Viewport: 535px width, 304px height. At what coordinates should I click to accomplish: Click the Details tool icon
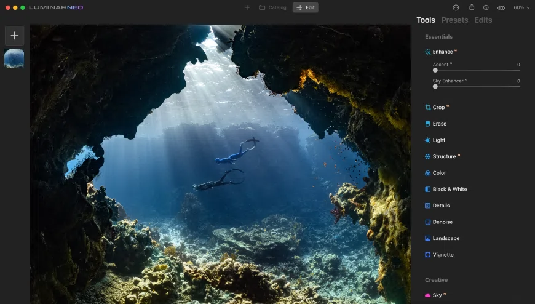coord(427,206)
